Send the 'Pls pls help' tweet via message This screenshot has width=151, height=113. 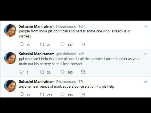tap(83, 94)
